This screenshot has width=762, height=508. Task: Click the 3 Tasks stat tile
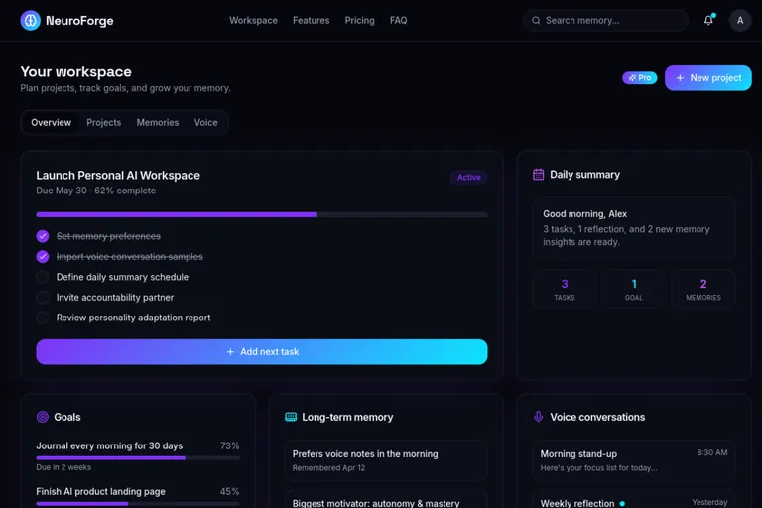pos(565,289)
